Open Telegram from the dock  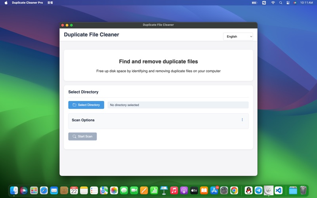(x=258, y=190)
